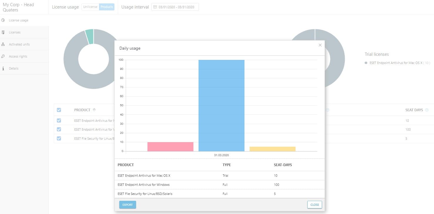This screenshot has width=434, height=214.
Task: Click the pink bar in Daily usage chart
Action: [x=170, y=147]
